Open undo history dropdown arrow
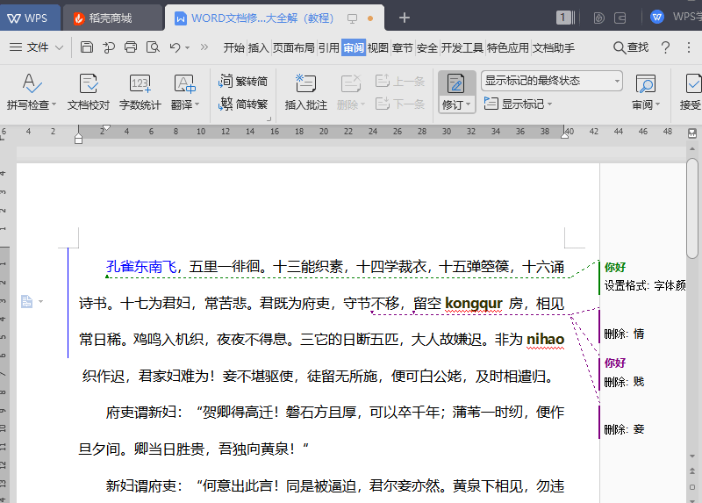This screenshot has height=503, width=702. [x=187, y=47]
